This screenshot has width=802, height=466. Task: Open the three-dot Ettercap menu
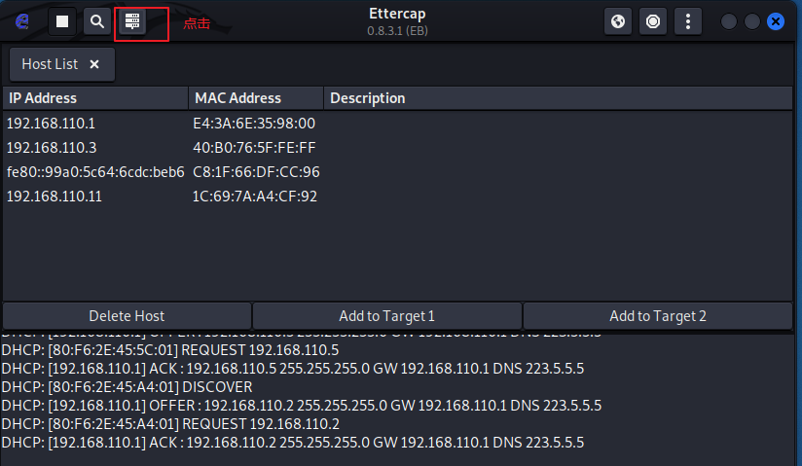tap(688, 21)
